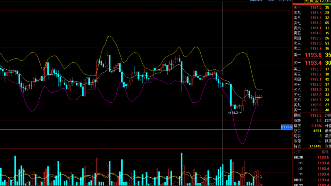Click best bid 买一 price 1193.4

coord(313,63)
